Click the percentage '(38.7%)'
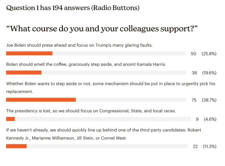Screen dimensions: 225x166 tap(209, 100)
